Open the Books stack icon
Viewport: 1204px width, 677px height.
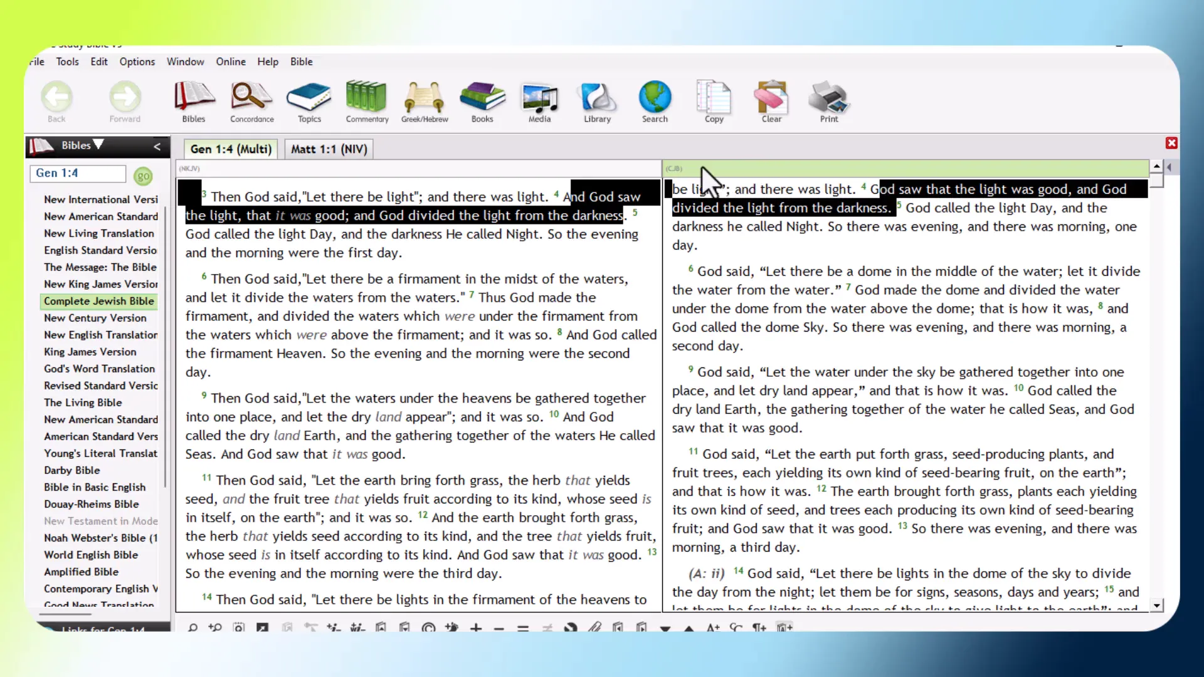click(x=482, y=102)
